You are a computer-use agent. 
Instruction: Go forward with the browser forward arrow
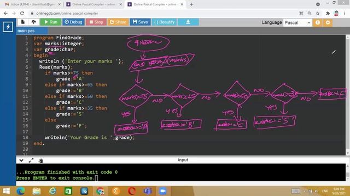[x=14, y=13]
